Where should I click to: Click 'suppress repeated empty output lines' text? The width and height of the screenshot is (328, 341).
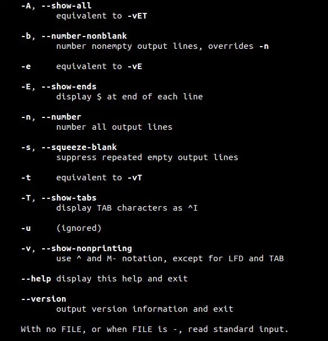point(147,157)
